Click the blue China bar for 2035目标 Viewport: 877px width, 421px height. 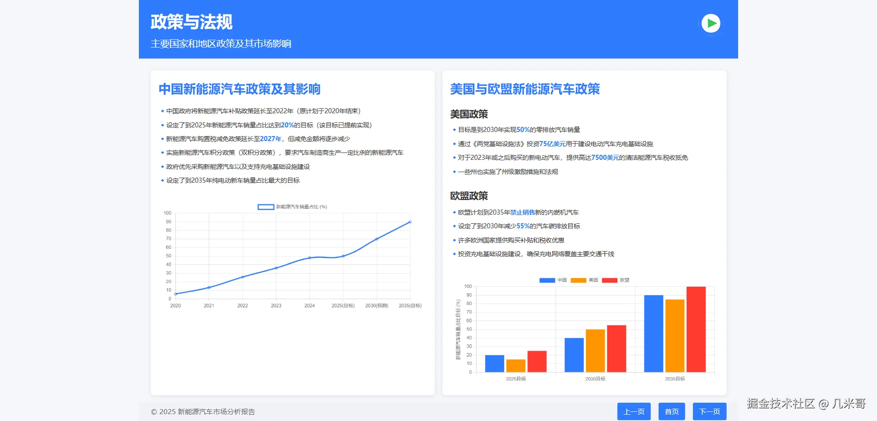pyautogui.click(x=654, y=334)
